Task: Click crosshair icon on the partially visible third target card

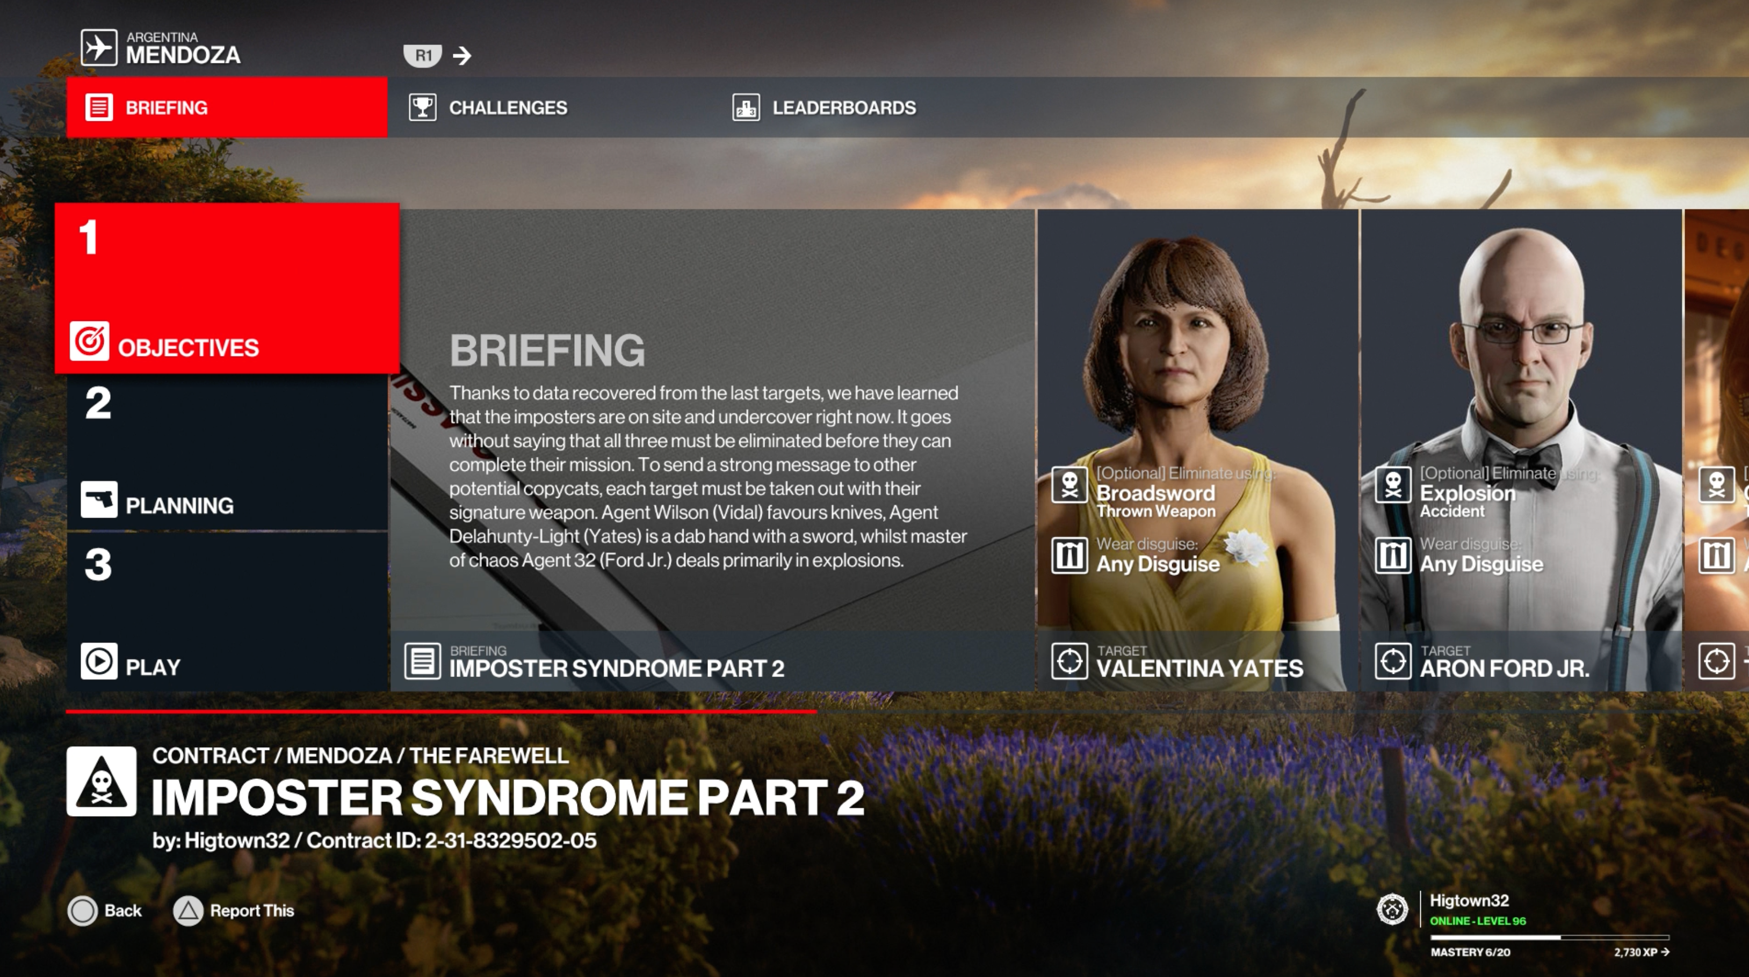Action: [x=1716, y=661]
